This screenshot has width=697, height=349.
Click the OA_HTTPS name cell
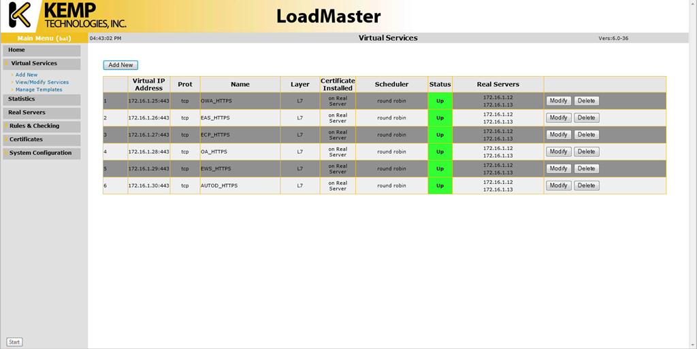(x=240, y=151)
